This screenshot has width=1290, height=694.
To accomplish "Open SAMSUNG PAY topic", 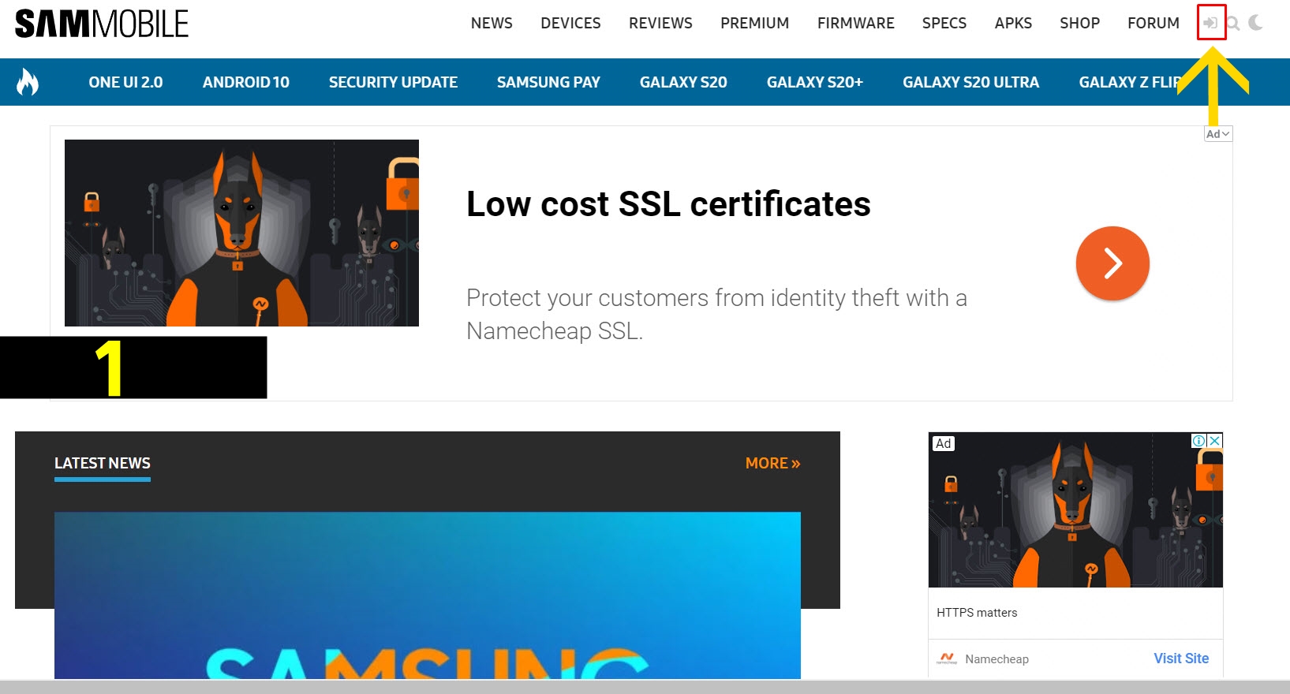I will click(x=548, y=82).
